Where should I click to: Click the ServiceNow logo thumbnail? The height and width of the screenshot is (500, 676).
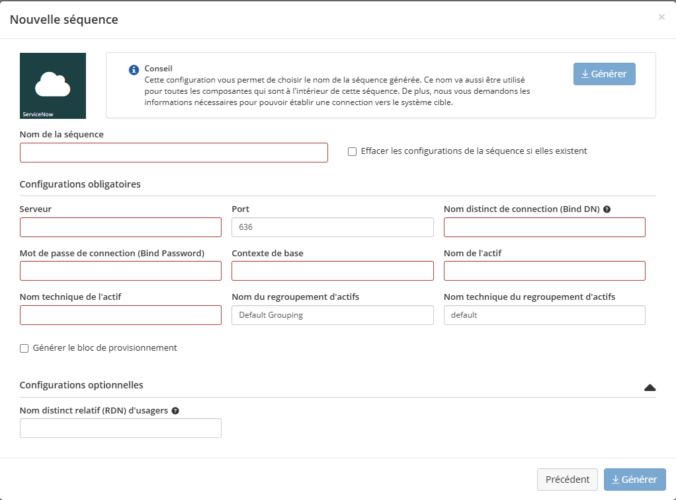click(x=53, y=86)
